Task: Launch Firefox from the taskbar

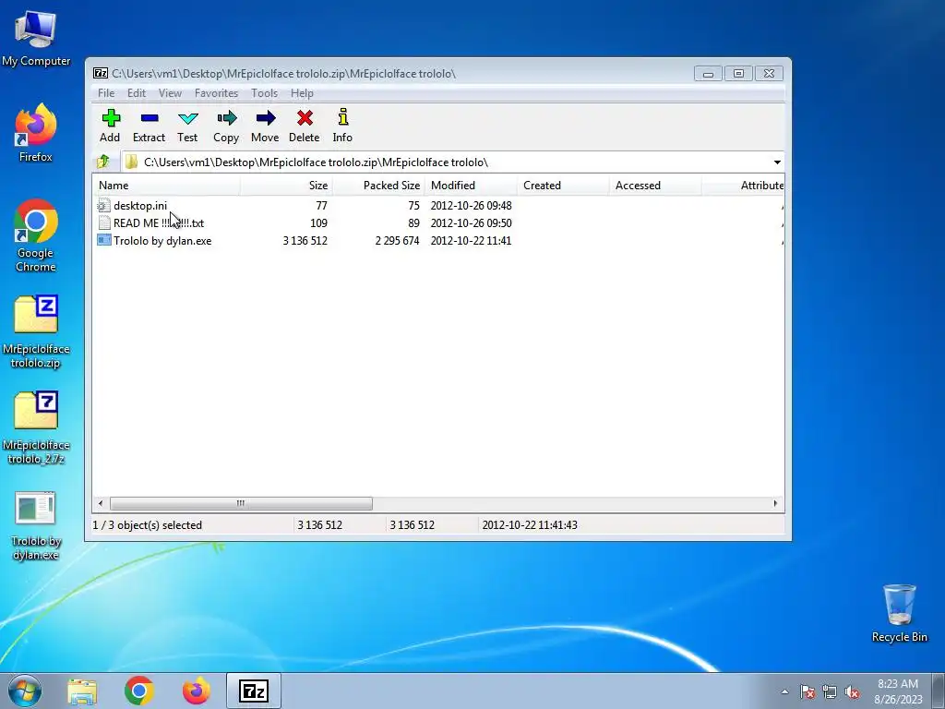Action: (197, 691)
